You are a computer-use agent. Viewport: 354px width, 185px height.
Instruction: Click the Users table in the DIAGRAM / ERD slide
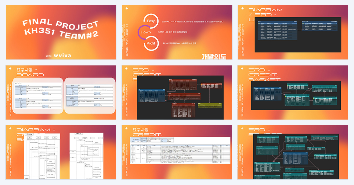tap(277, 31)
